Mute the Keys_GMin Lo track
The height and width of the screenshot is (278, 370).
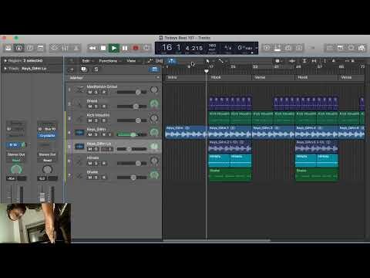[x=90, y=149]
